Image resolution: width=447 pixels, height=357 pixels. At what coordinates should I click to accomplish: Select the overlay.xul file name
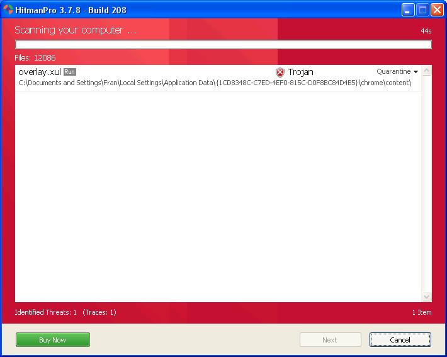coord(40,72)
